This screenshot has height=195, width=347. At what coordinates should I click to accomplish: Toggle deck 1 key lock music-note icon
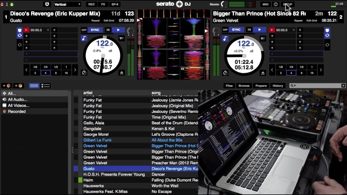tap(84, 39)
